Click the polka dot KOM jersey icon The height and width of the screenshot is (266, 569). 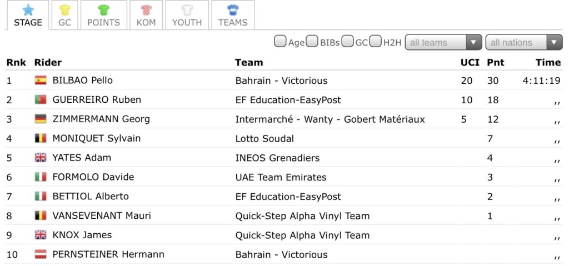tap(146, 10)
